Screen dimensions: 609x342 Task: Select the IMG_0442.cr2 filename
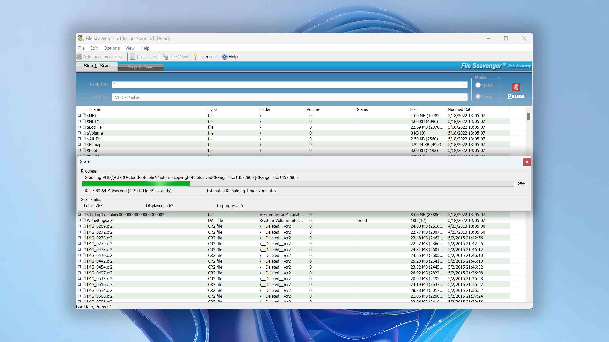99,261
